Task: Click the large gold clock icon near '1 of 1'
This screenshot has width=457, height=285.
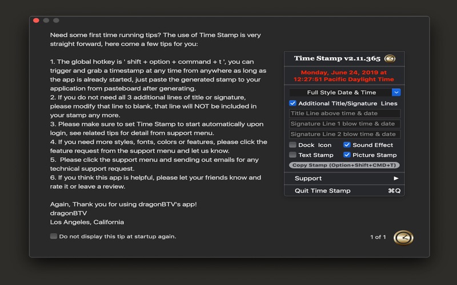Action: click(x=403, y=238)
